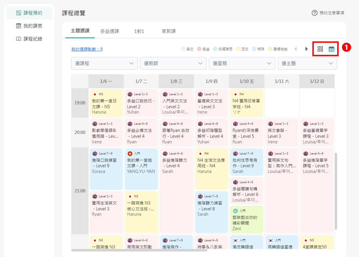Viewport: 359px width, 257px height.
Task: Toggle the 日文 category filter
Action: [x=242, y=49]
